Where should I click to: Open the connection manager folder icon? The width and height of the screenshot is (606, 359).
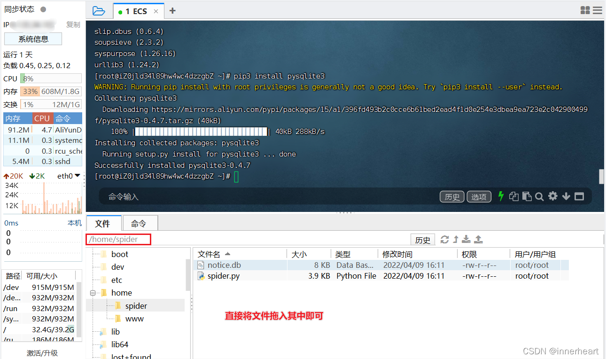pos(99,10)
